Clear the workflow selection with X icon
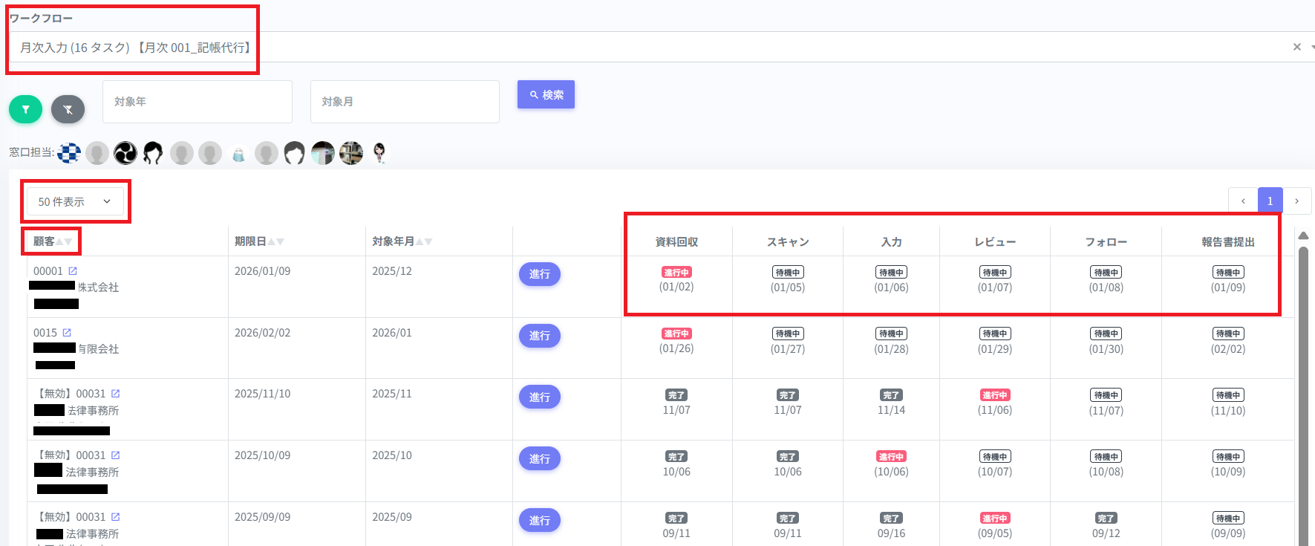 1296,47
